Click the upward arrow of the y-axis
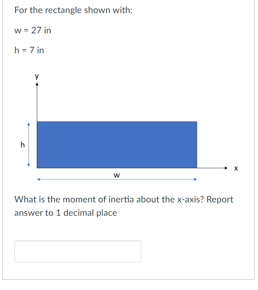This screenshot has width=258, height=290. tap(37, 84)
